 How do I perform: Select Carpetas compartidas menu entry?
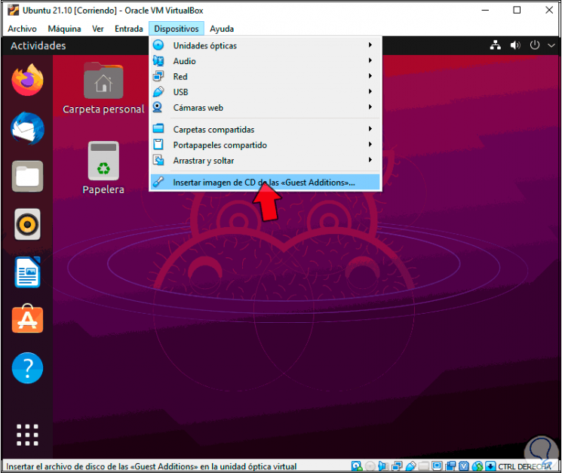click(x=266, y=129)
